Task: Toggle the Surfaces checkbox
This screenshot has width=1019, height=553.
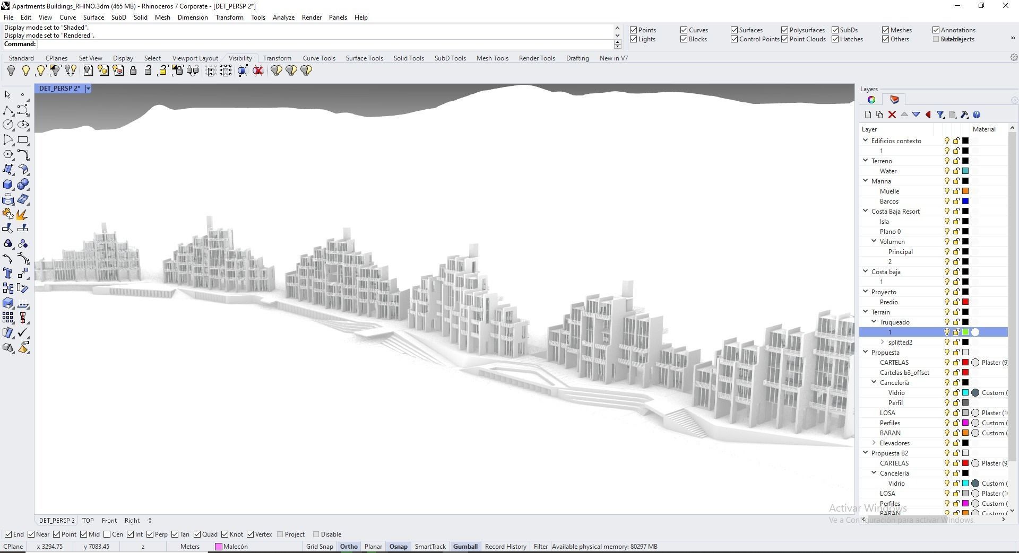Action: pos(734,30)
